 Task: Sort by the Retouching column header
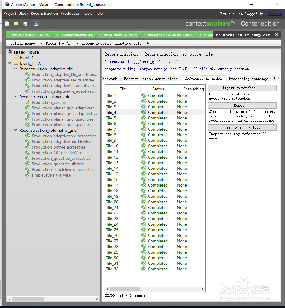coord(191,89)
